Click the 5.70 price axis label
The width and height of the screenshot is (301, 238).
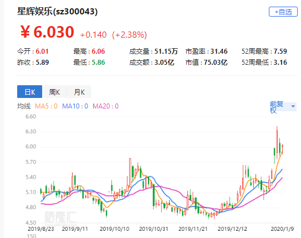[30, 162]
